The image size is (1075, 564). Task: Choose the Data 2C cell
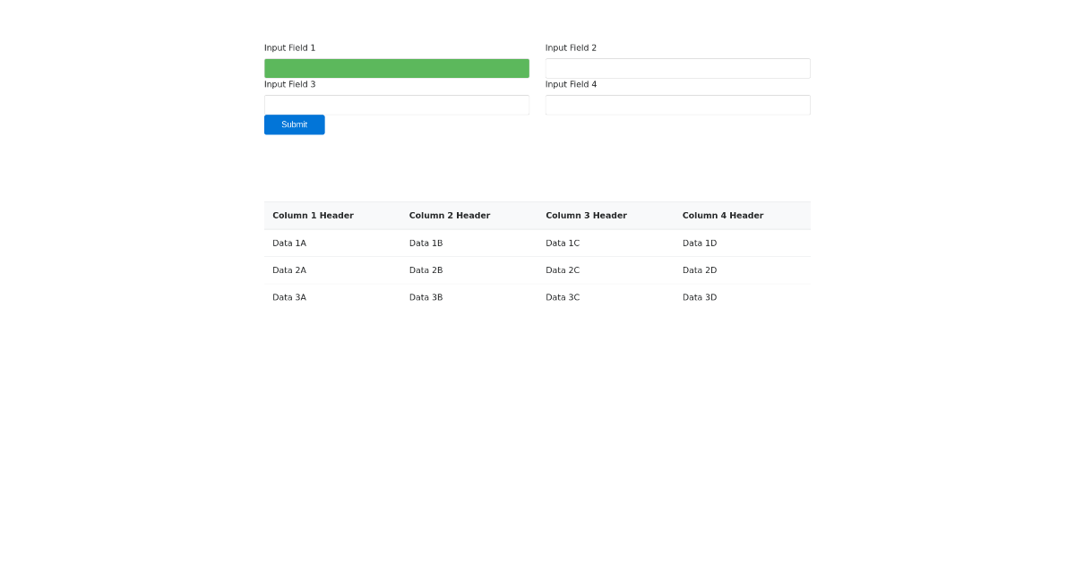(x=563, y=270)
